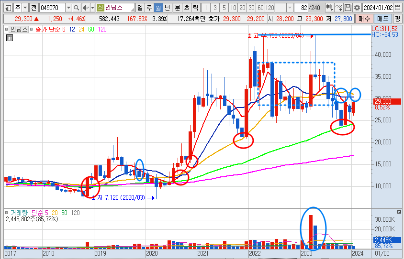The image size is (404, 259).
Task: Switch chart to weekly 주 period
Action: pos(149,8)
